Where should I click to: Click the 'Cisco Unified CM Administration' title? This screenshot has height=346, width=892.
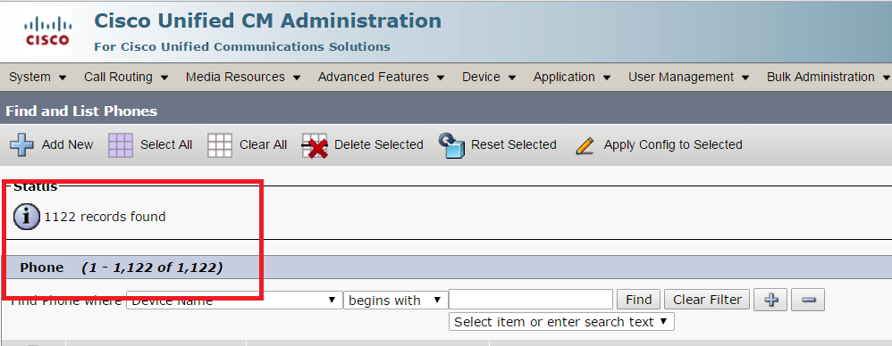coord(267,21)
